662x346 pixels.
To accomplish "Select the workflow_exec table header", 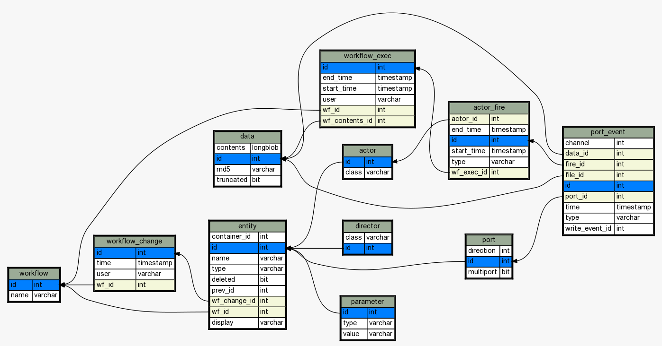I will tap(368, 56).
